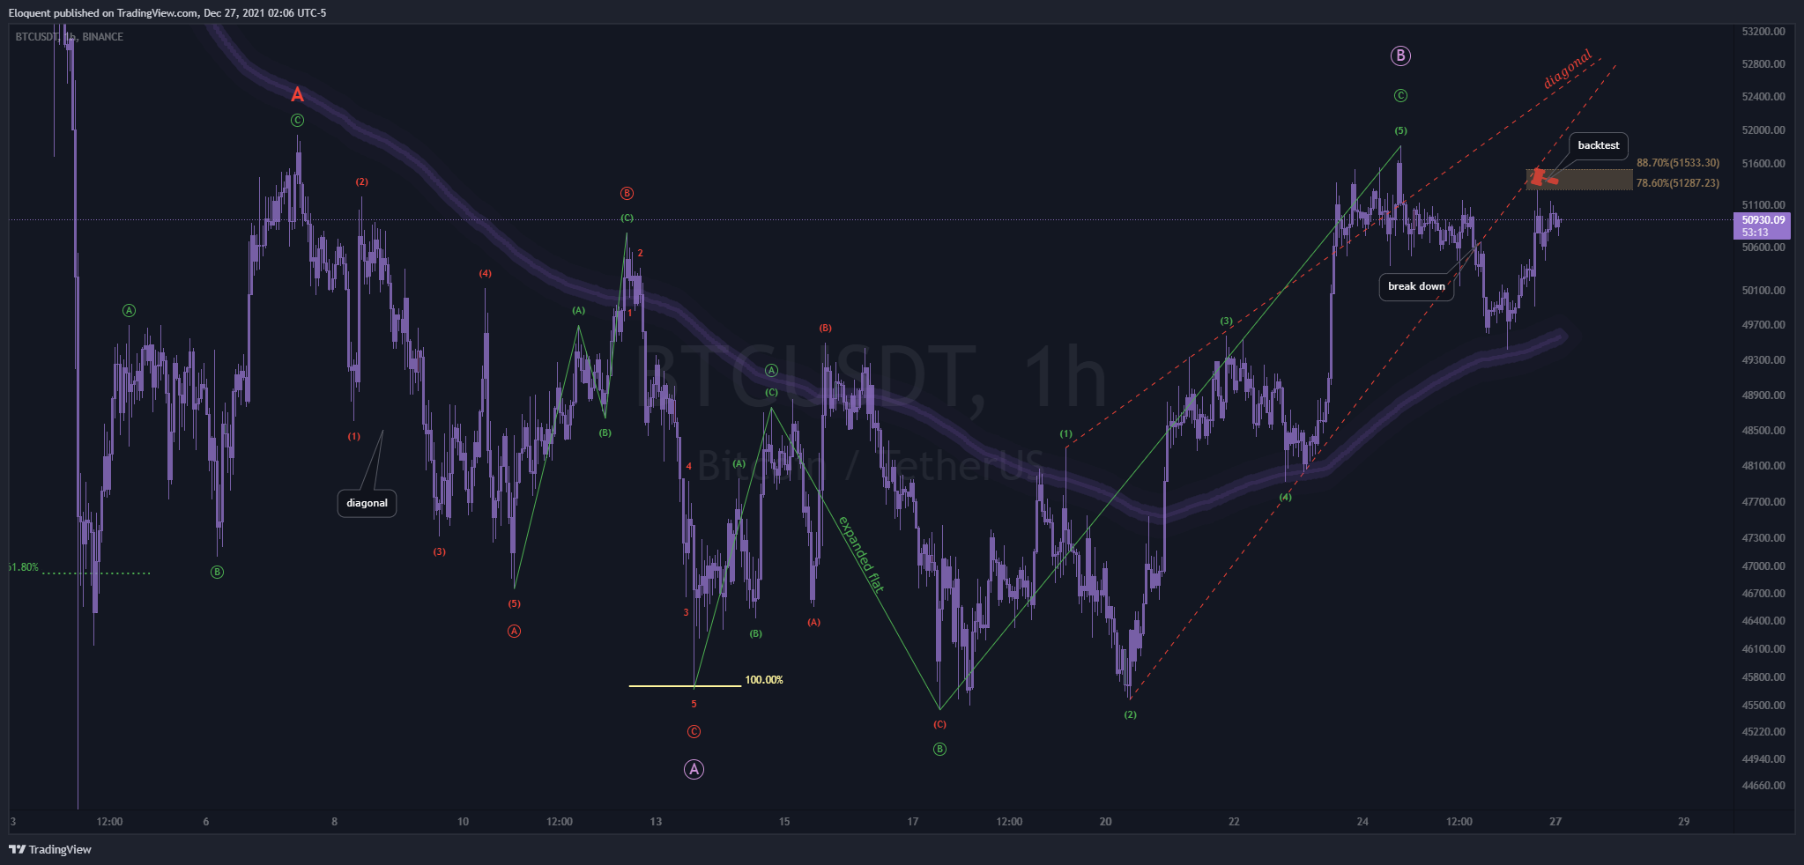
Task: Click date 29 on the time axis
Action: 1684,822
